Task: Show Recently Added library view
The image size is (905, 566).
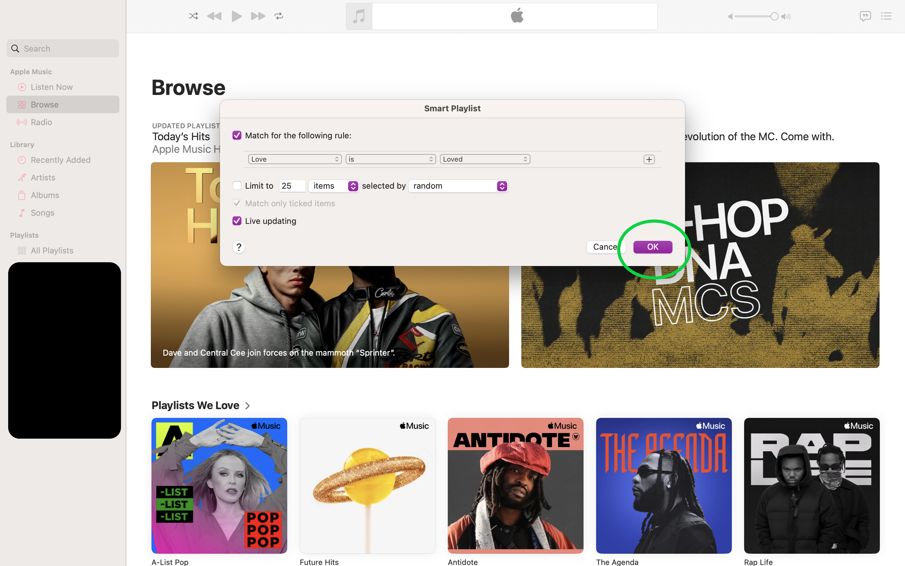Action: click(63, 160)
